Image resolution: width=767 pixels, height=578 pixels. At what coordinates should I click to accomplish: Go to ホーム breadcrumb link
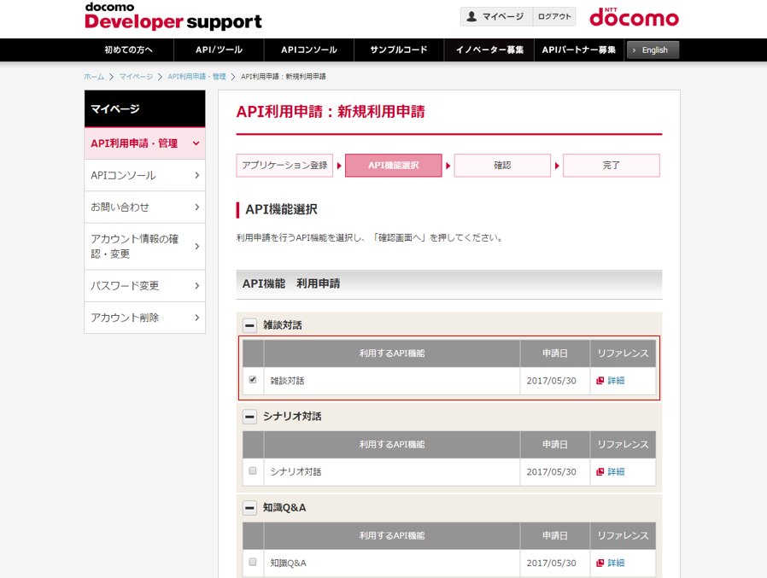[x=94, y=77]
